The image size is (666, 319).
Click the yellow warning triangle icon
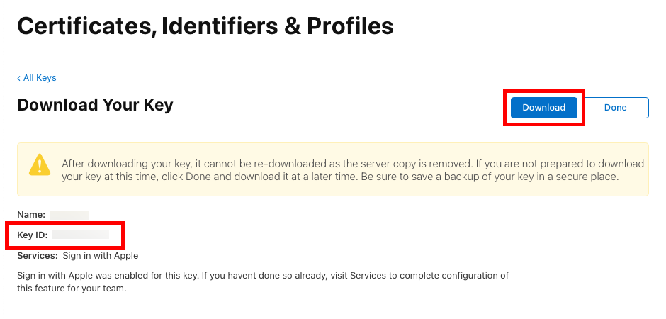40,164
